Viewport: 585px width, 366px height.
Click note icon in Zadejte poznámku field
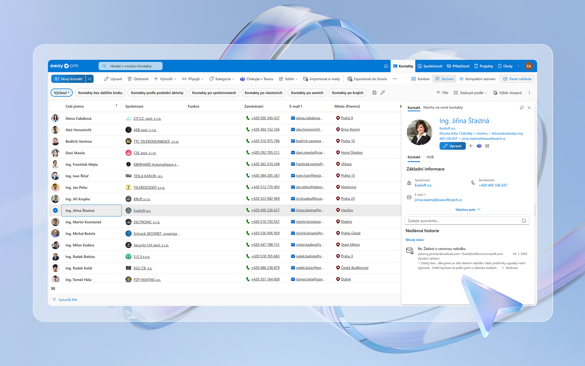524,221
